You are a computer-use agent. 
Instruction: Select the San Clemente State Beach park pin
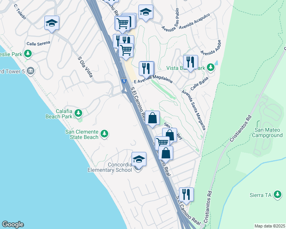(x=104, y=134)
